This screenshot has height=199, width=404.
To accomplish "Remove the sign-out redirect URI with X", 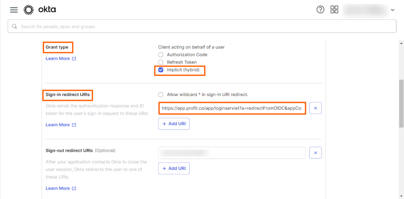I will click(315, 153).
